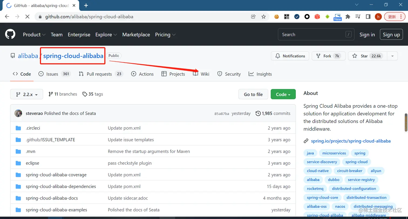This screenshot has width=408, height=219.
Task: View the 35 tags
Action: [93, 94]
